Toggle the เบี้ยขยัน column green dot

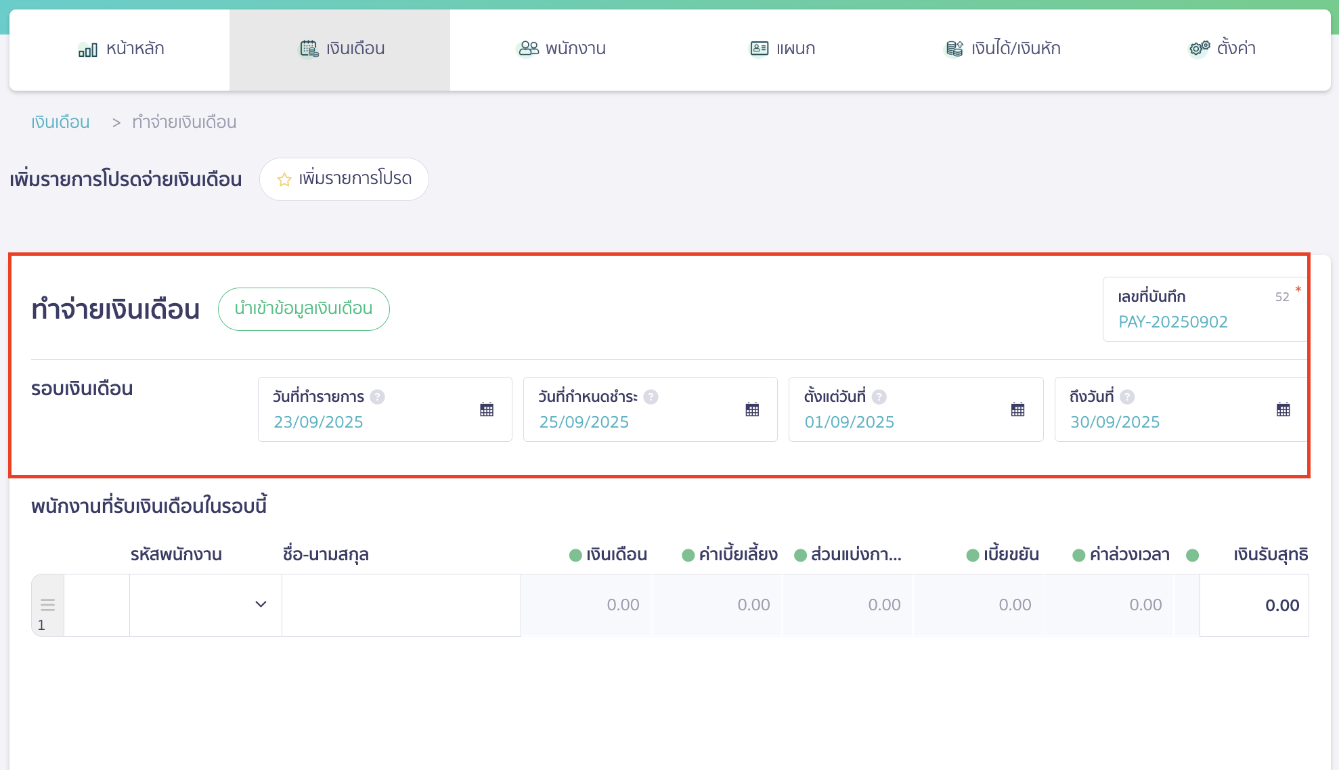point(973,556)
